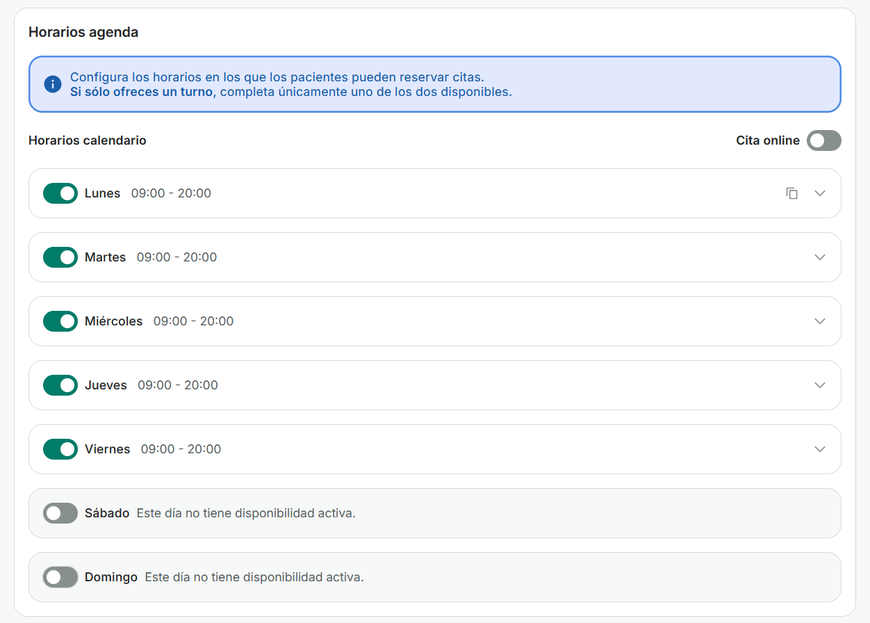Click the Lunes 09:00 - 20:00 time text
This screenshot has width=870, height=623.
(x=171, y=193)
